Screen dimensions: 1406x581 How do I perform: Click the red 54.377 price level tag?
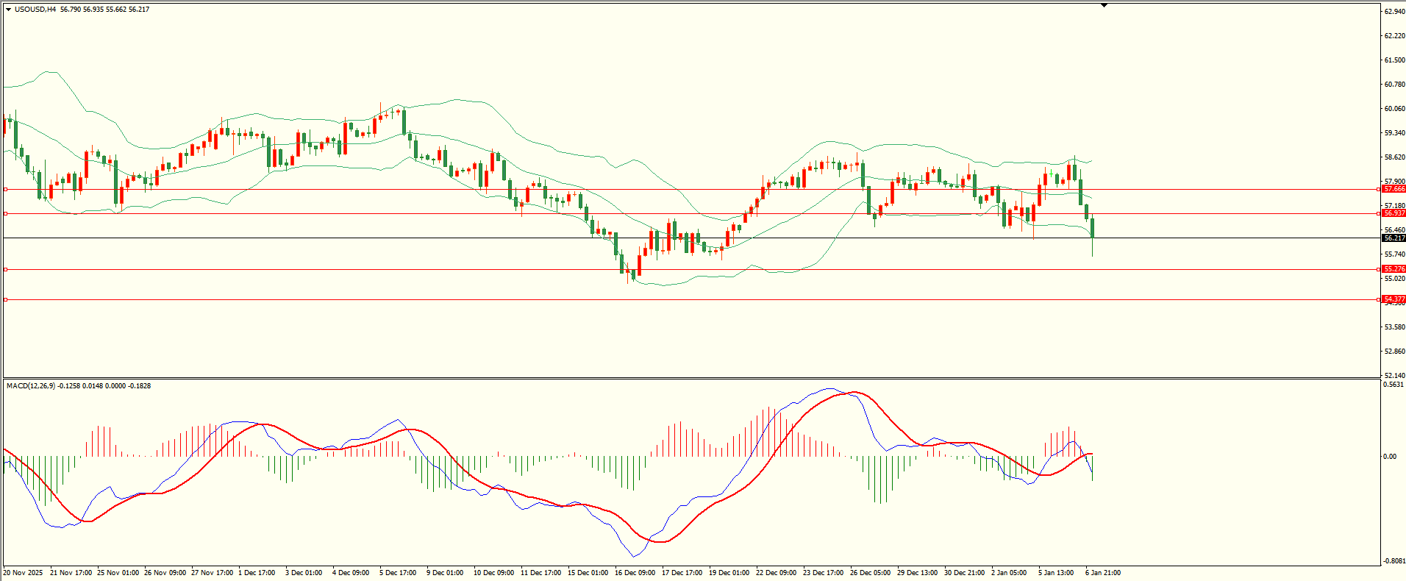click(1393, 299)
